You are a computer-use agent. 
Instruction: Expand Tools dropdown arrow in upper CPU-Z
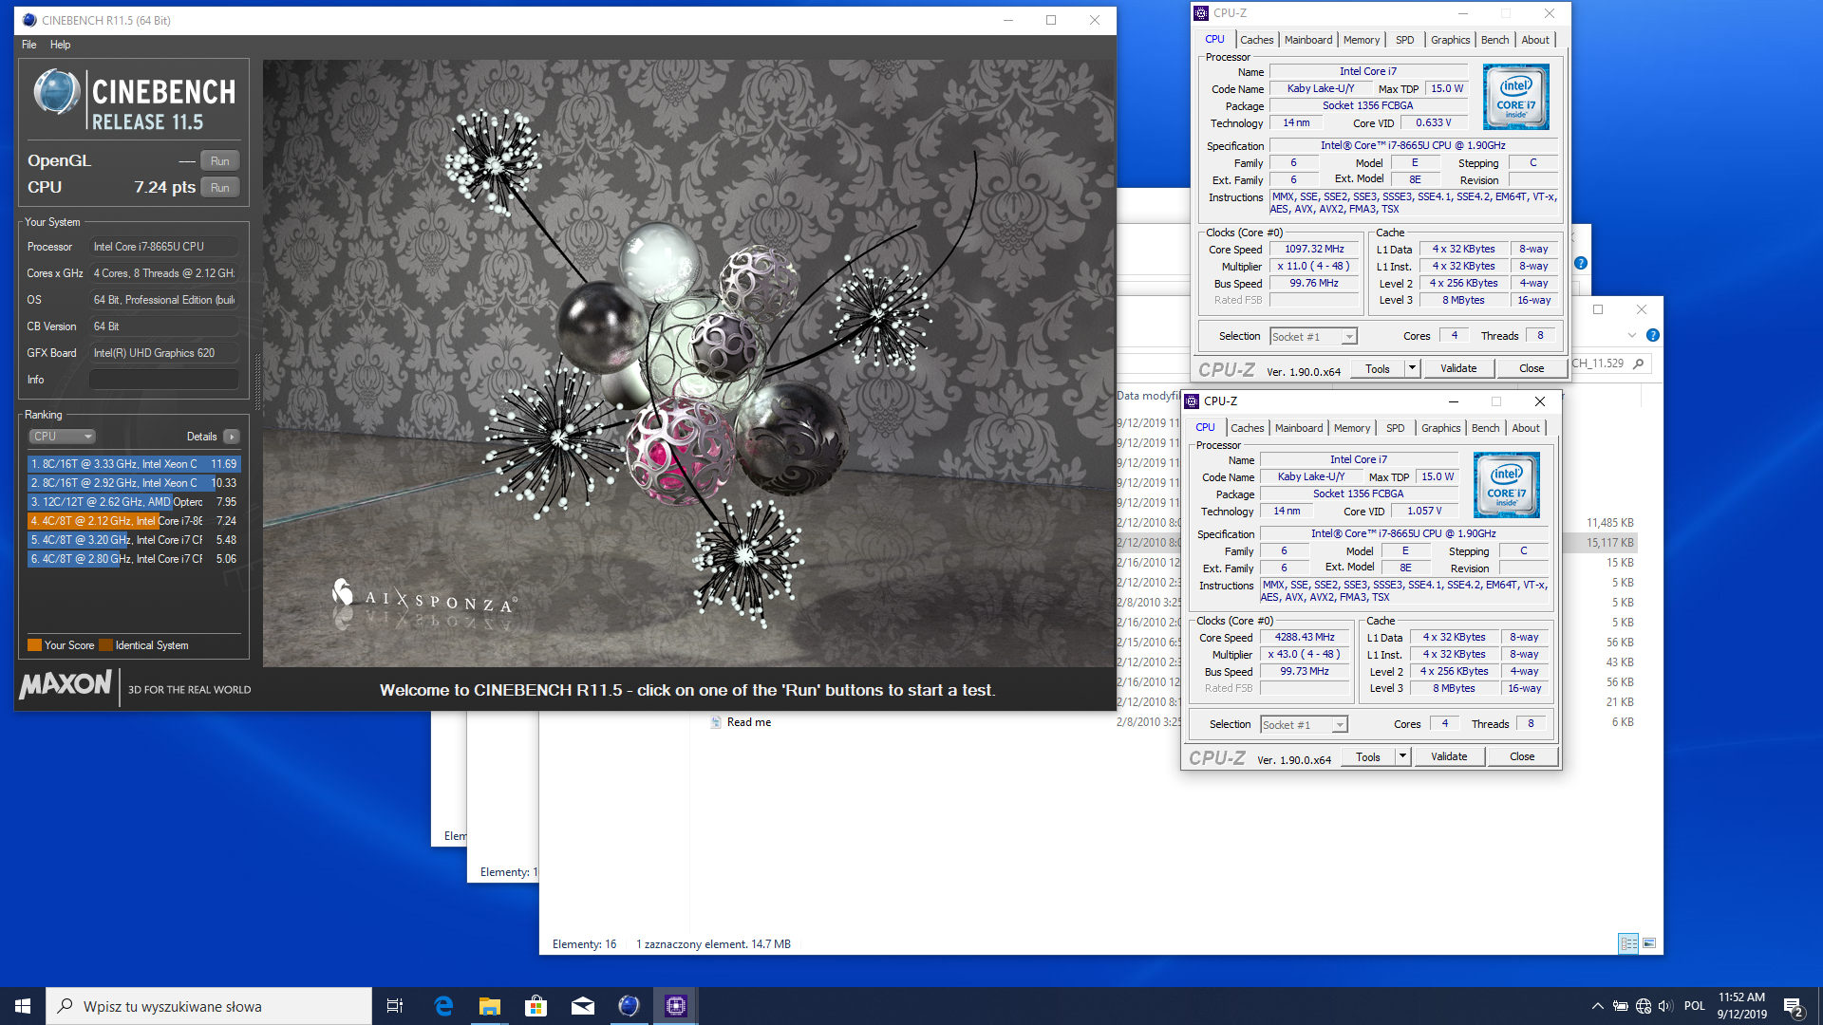click(1412, 369)
